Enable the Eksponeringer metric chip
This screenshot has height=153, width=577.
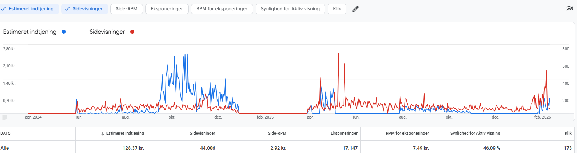click(167, 9)
